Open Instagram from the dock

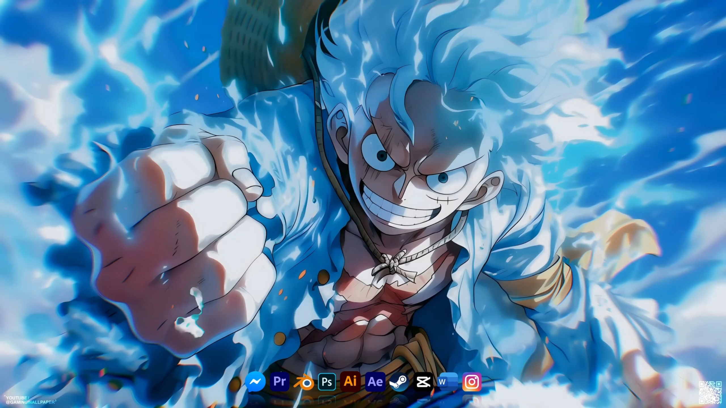pos(472,382)
